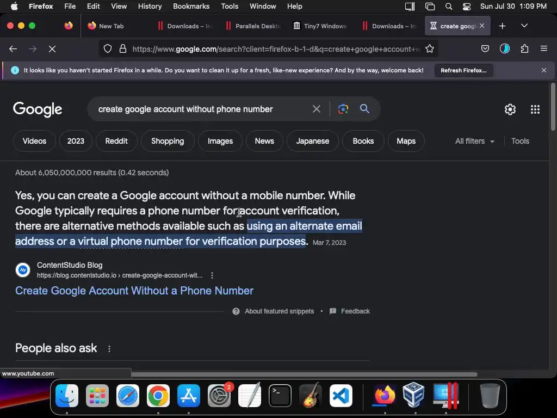Open Google quick settings gear
This screenshot has width=557, height=418.
click(x=510, y=109)
